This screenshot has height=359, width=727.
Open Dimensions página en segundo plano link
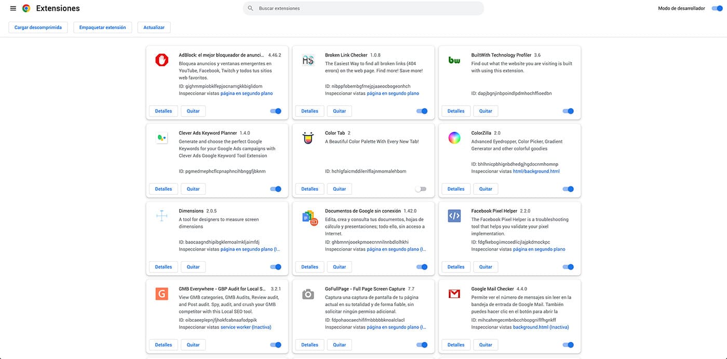pos(250,249)
